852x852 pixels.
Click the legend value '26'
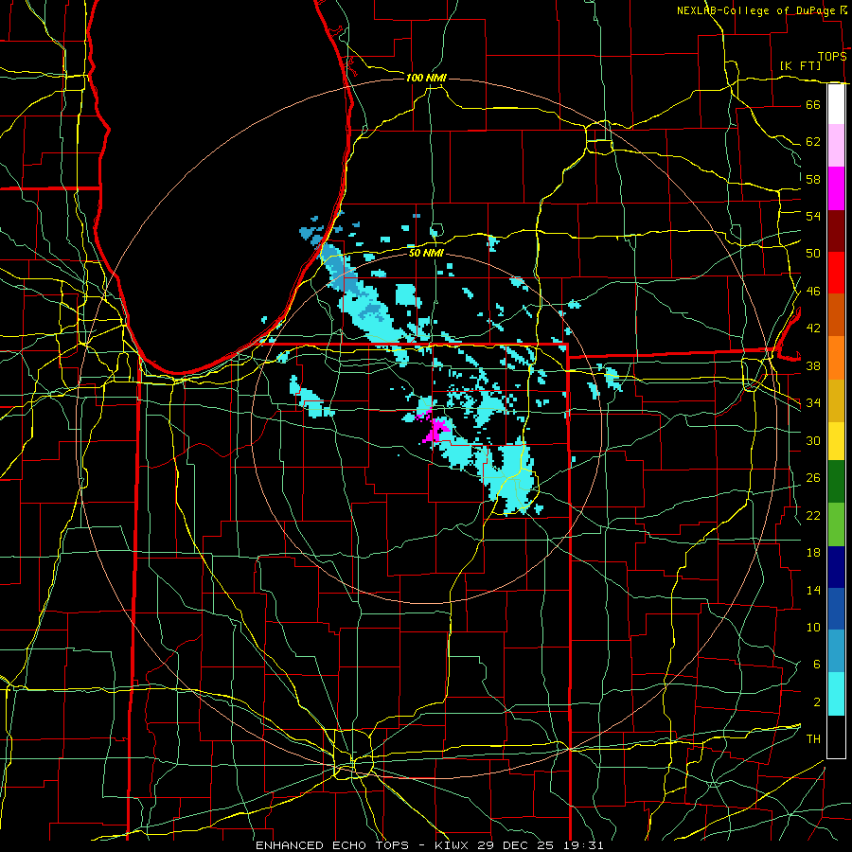[813, 478]
